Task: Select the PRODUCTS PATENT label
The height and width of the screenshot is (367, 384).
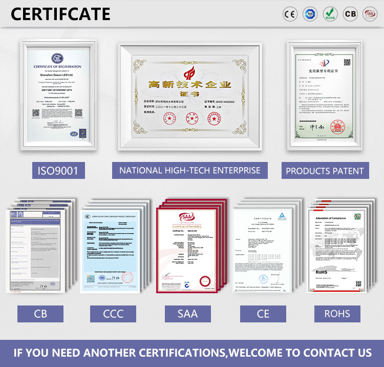Action: click(325, 170)
